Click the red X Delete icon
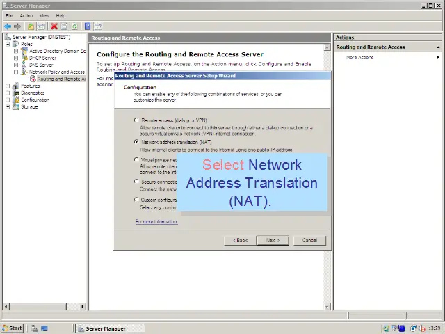Viewport: 445px width, 334px height. [x=54, y=26]
